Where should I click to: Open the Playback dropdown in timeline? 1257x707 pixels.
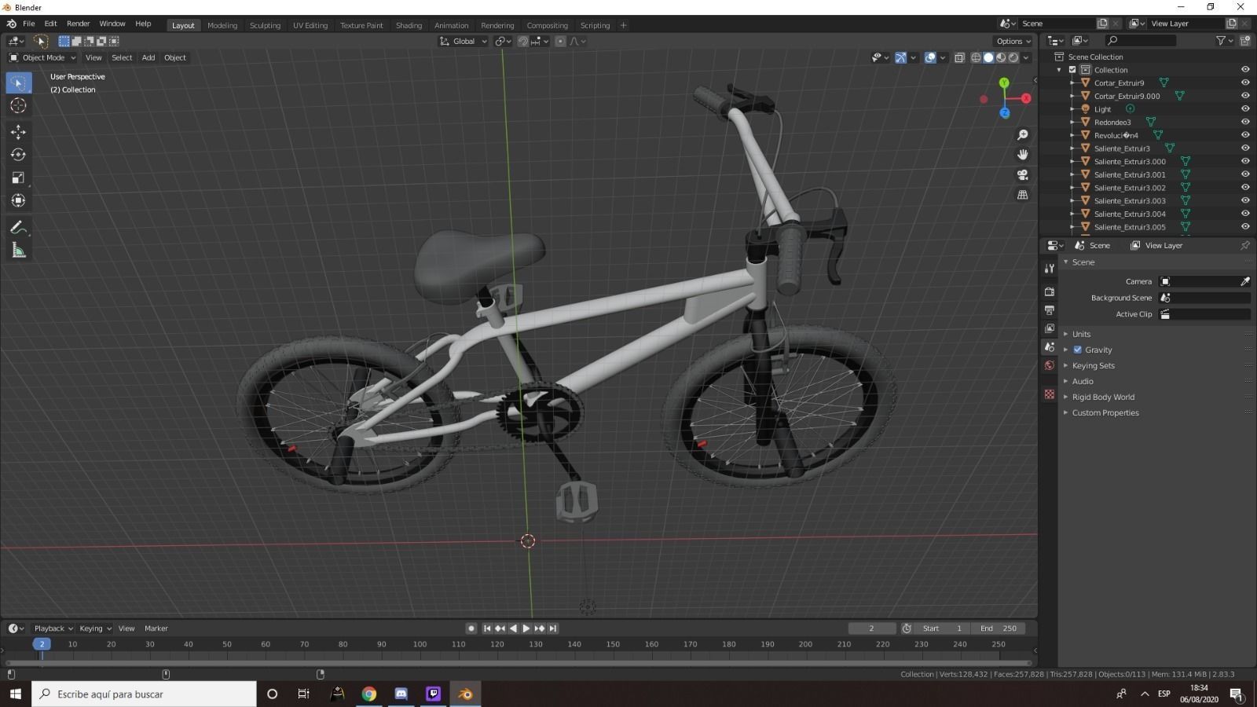[53, 628]
